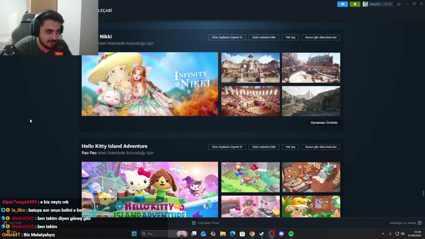Open Discord from the taskbar
Image resolution: width=425 pixels, height=239 pixels.
click(x=281, y=234)
